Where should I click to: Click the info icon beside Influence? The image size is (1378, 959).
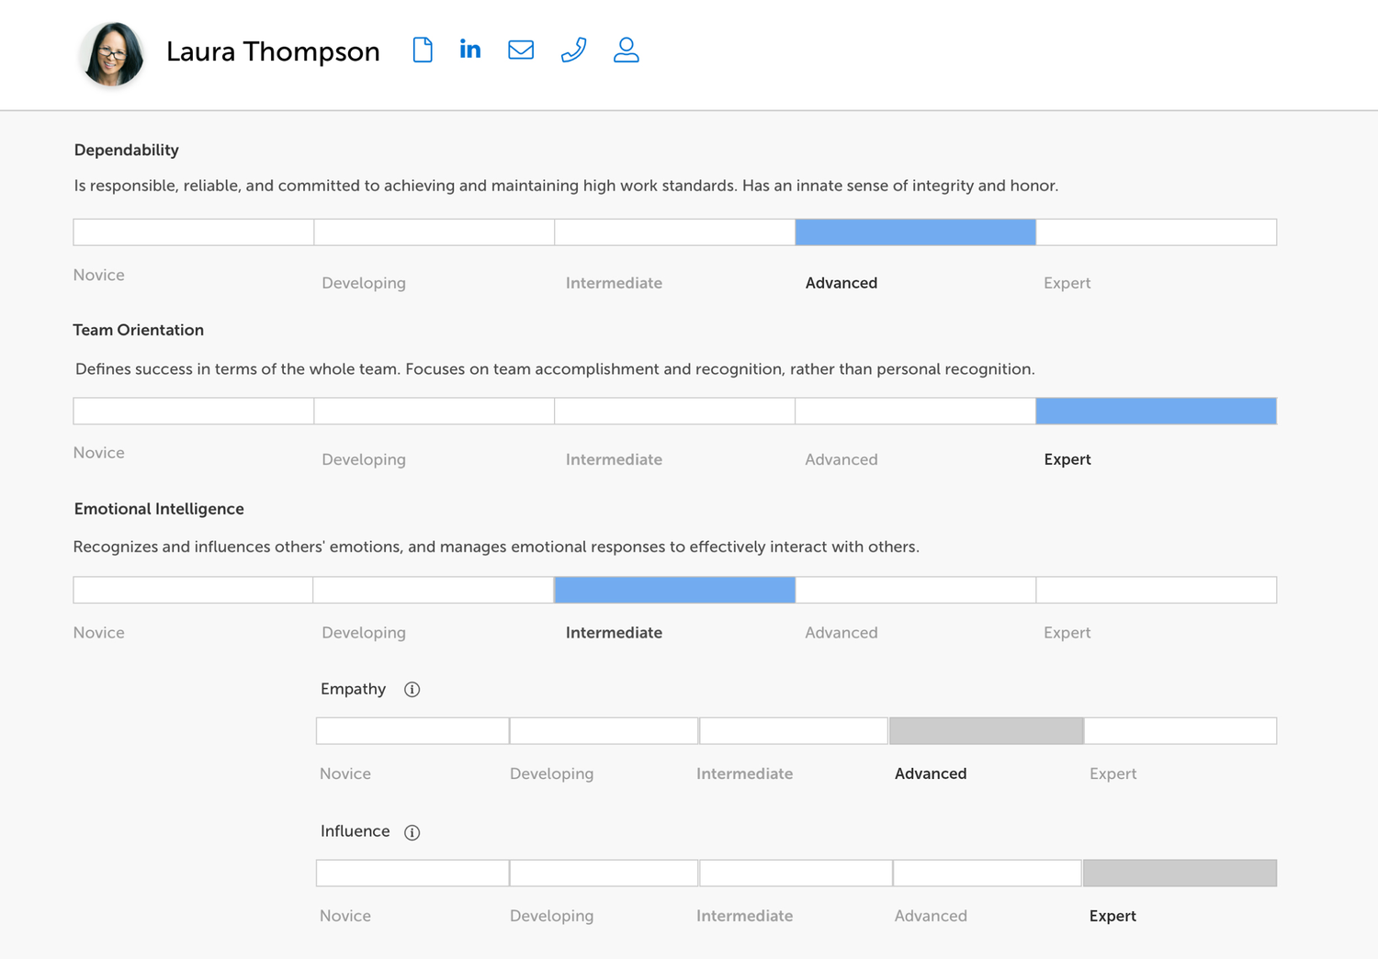tap(412, 832)
